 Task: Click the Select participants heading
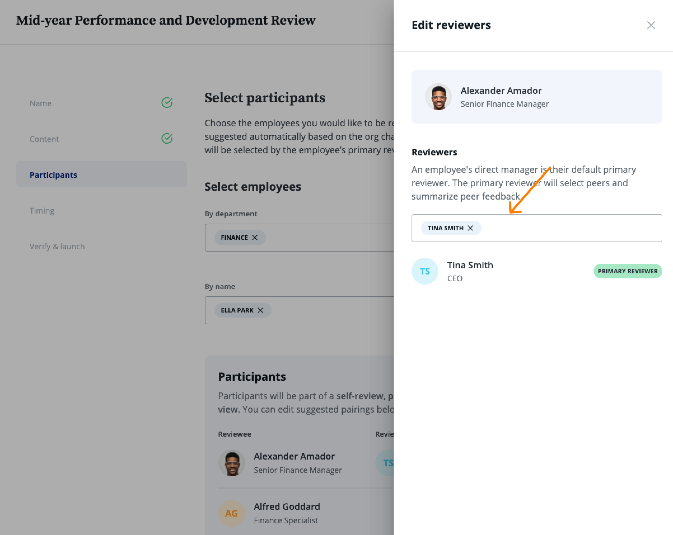click(265, 98)
